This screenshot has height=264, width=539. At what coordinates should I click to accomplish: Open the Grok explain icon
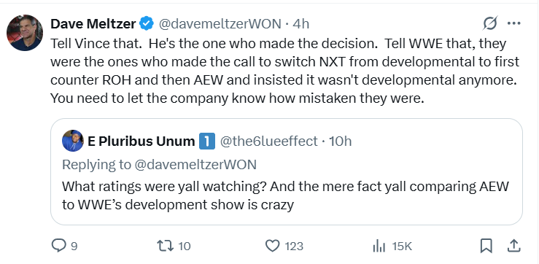[x=490, y=24]
